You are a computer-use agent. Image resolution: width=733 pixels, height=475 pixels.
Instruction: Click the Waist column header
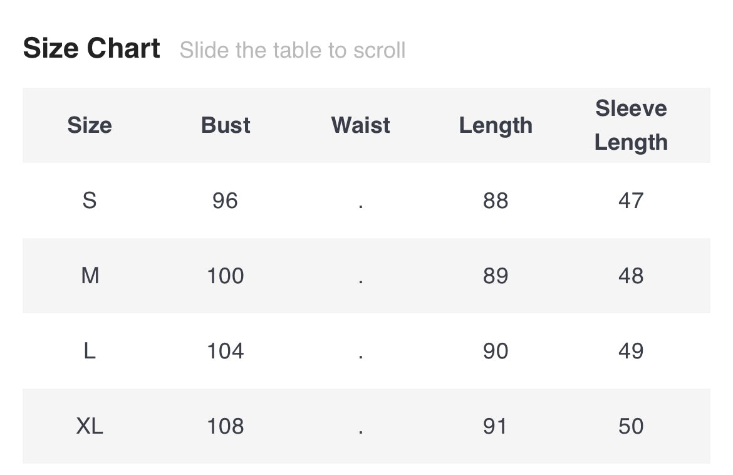pos(360,125)
